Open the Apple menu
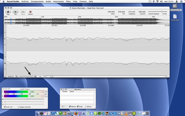This screenshot has width=185, height=116. (3, 1)
